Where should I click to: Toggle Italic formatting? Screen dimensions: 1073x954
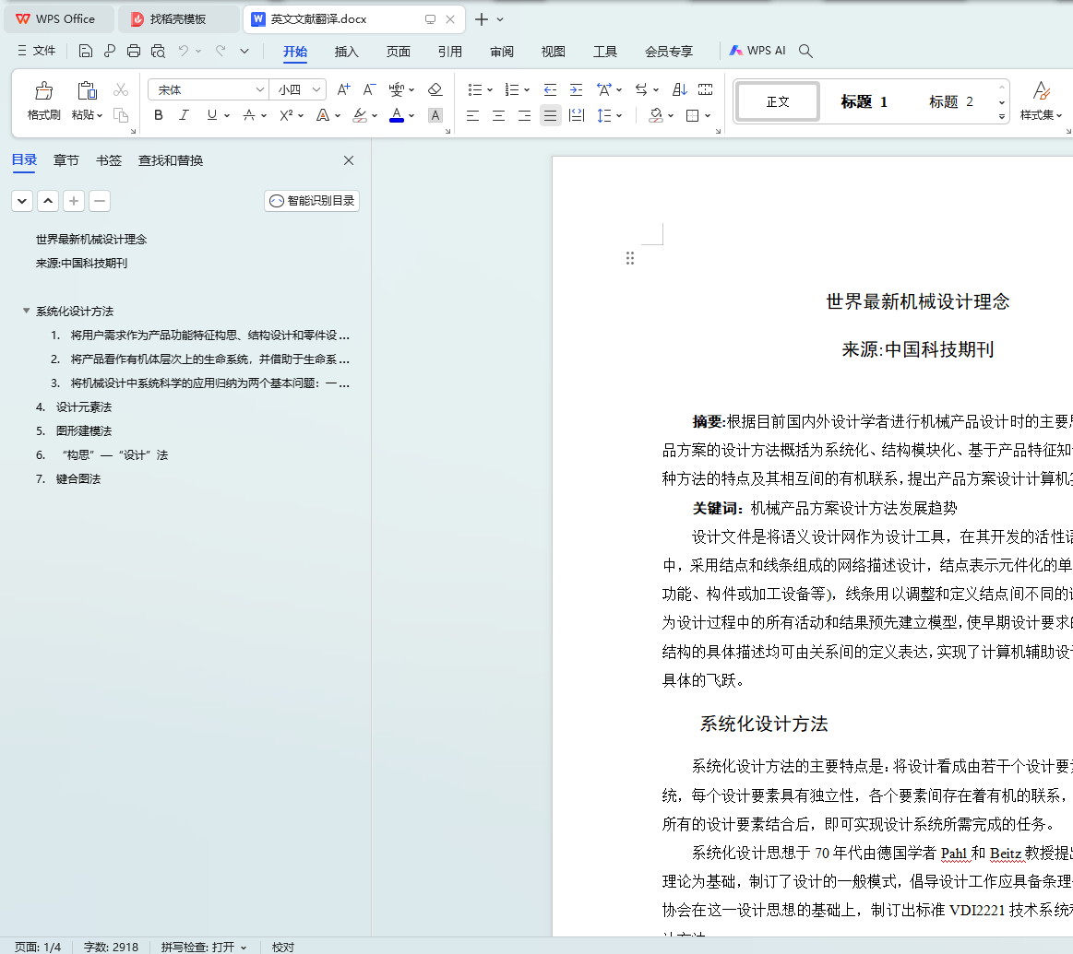click(x=184, y=115)
